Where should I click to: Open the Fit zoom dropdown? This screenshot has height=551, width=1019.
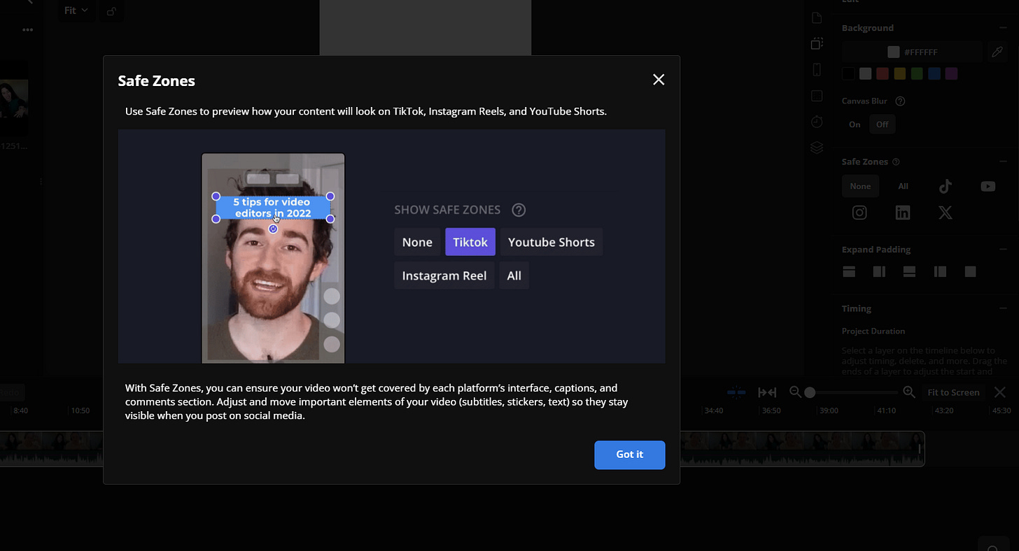point(76,10)
